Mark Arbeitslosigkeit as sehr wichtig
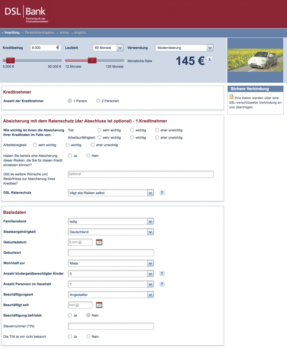 35,145
